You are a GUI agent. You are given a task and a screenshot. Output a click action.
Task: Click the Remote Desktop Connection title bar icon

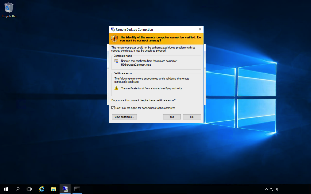113,29
